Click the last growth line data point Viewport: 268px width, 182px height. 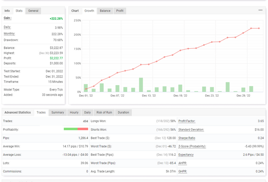click(259, 28)
